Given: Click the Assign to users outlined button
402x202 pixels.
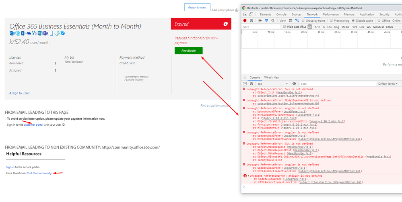Looking at the screenshot, I should click(x=197, y=7).
